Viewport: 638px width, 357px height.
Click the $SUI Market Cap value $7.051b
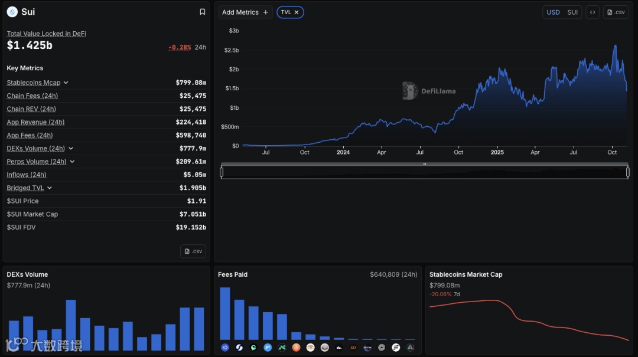[x=193, y=214]
